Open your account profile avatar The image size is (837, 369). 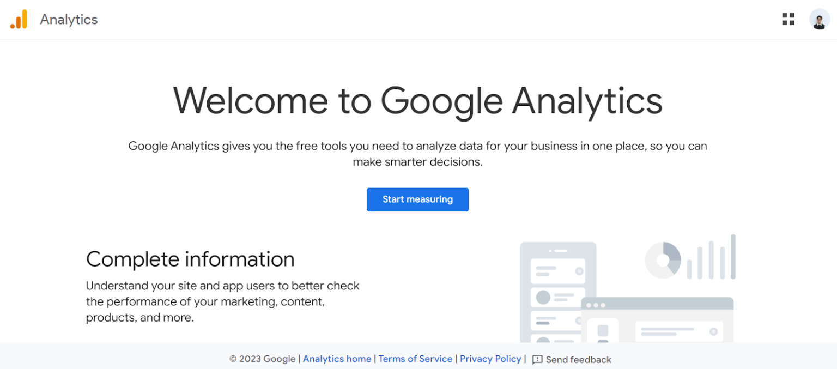tap(818, 19)
